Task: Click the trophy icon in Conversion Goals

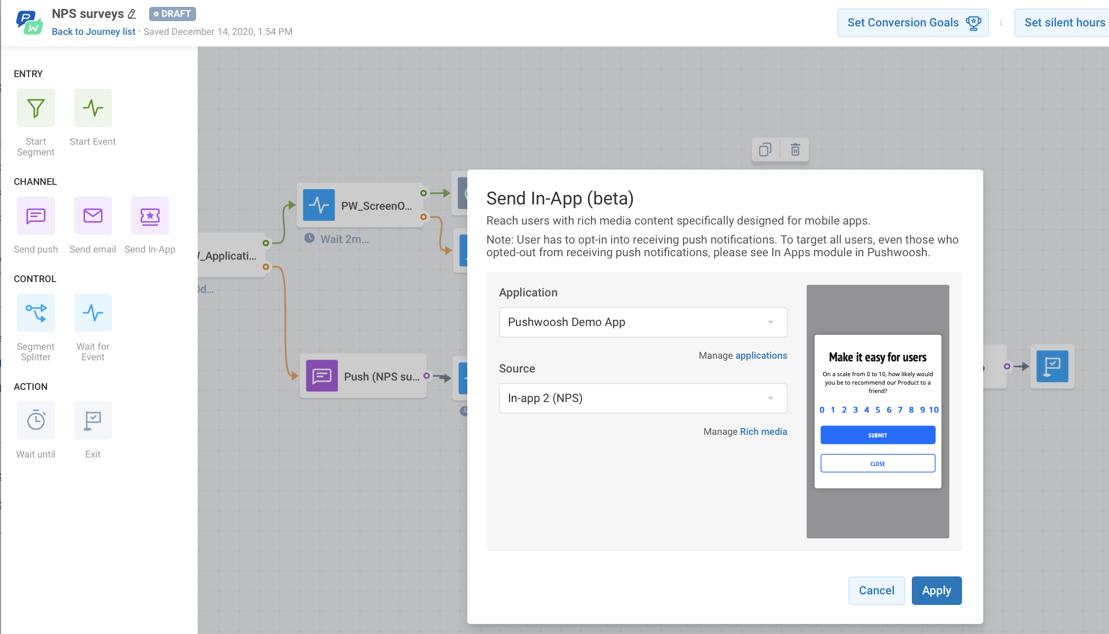Action: coord(973,23)
